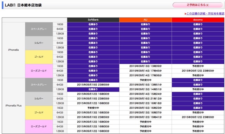Open the この店舗の詳細・所在地を確認 link
The image size is (225, 134).
[x=205, y=13]
